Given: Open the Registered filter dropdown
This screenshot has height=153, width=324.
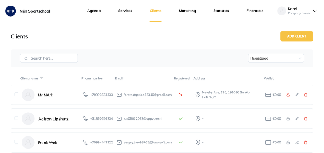Looking at the screenshot, I should [x=276, y=58].
